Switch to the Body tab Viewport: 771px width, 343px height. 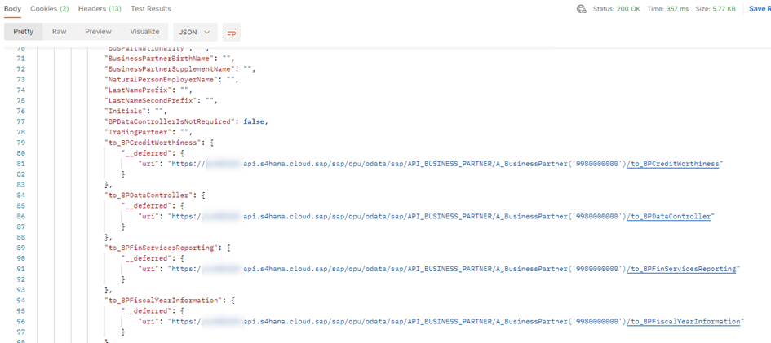click(x=12, y=8)
